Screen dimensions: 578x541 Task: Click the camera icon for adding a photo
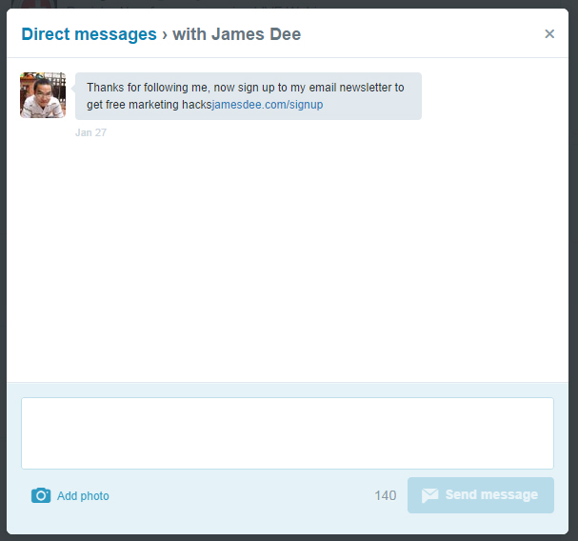(x=40, y=495)
